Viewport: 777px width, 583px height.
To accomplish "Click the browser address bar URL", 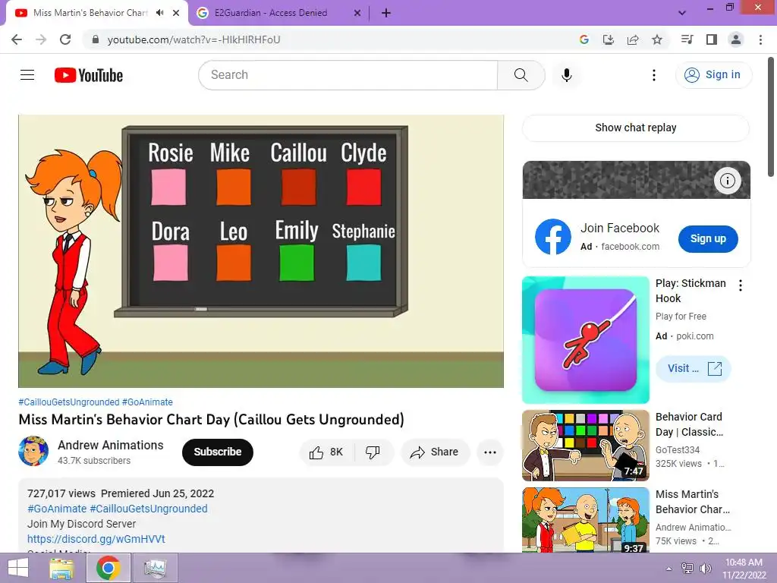I will pyautogui.click(x=193, y=39).
